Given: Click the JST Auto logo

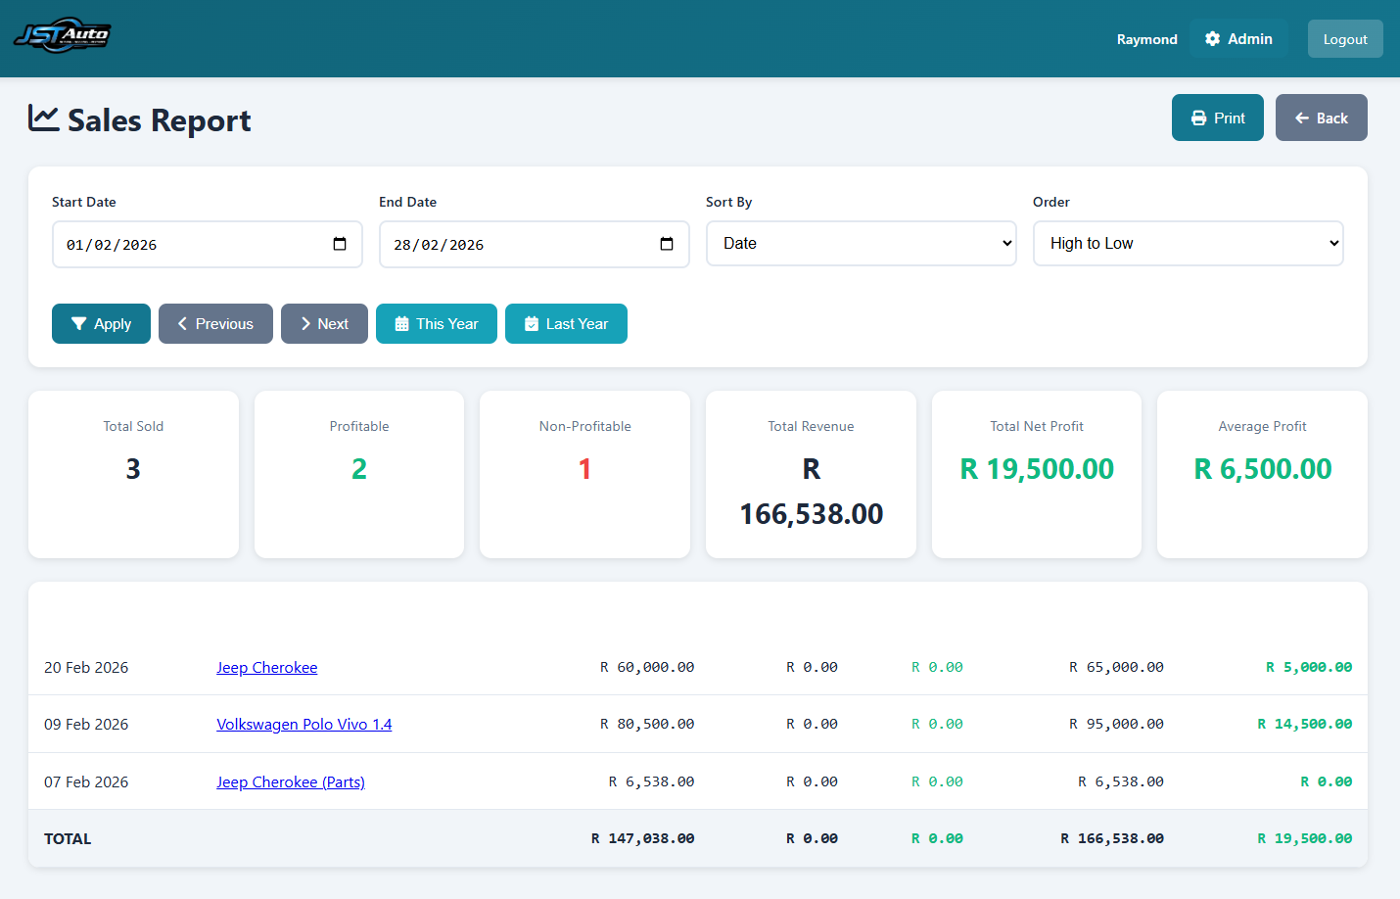Looking at the screenshot, I should pyautogui.click(x=62, y=35).
